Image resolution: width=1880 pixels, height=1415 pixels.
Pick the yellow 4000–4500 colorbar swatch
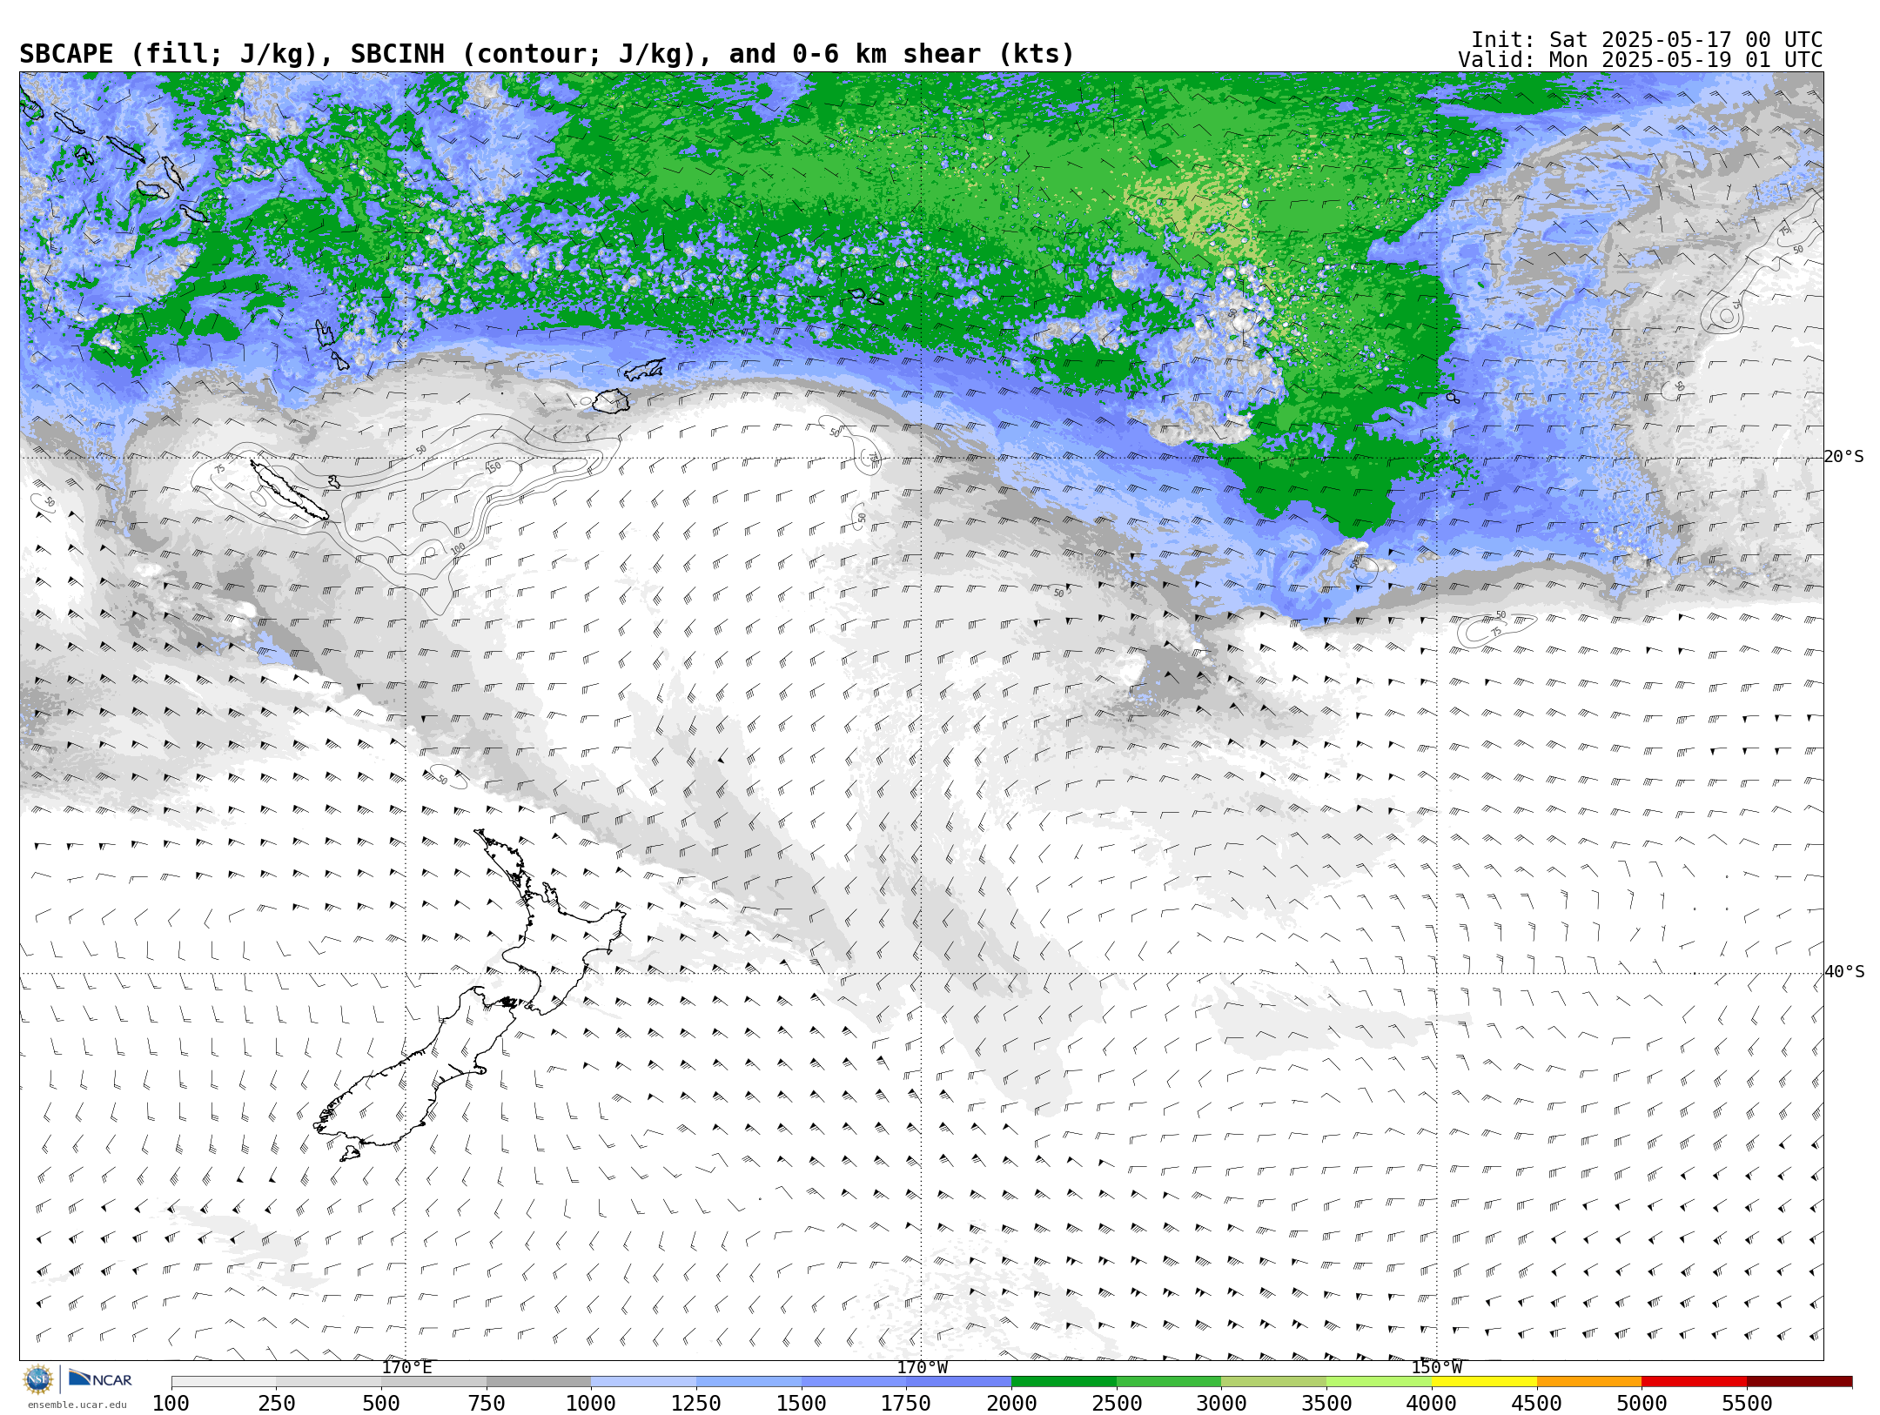[x=1484, y=1382]
